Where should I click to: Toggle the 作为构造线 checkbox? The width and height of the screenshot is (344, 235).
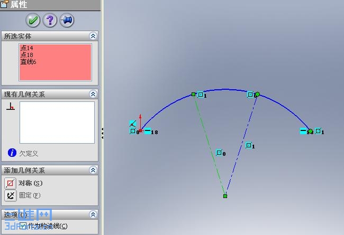pos(23,226)
